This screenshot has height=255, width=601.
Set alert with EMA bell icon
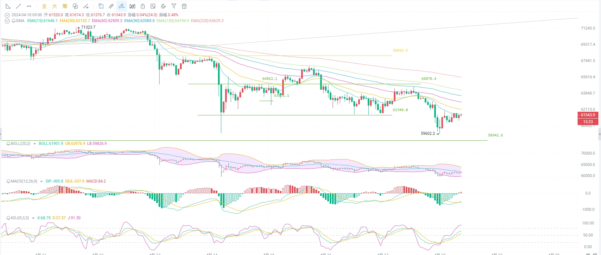[x=14, y=21]
